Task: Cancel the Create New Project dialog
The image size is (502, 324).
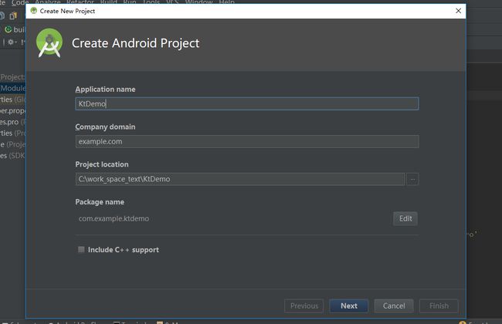Action: coord(394,305)
